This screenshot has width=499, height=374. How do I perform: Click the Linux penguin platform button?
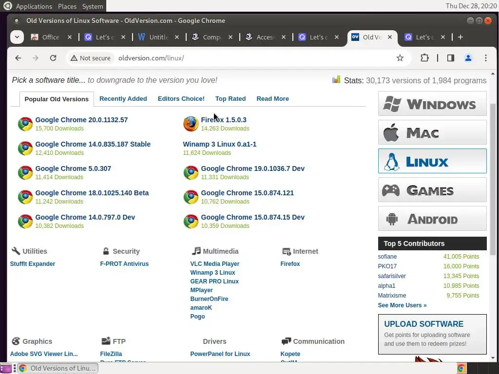click(x=432, y=161)
